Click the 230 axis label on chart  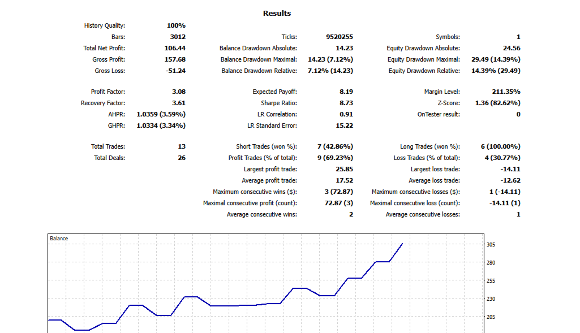pos(491,299)
